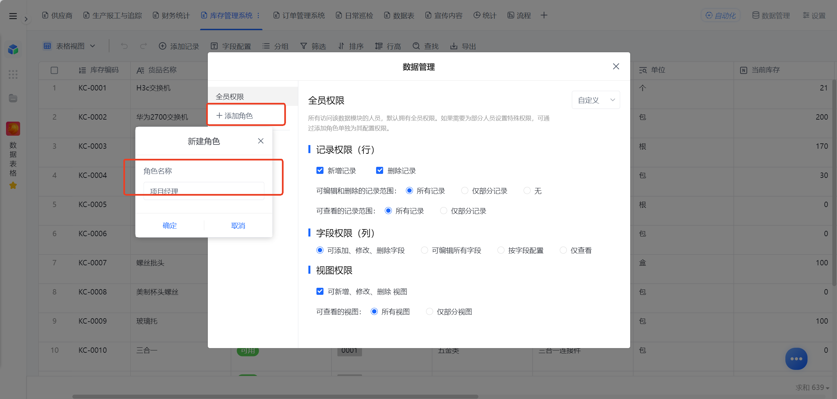The image size is (837, 399).
Task: Open the app grid dots icon
Action: click(13, 74)
